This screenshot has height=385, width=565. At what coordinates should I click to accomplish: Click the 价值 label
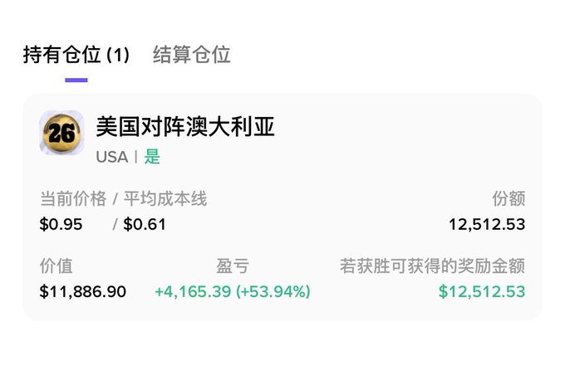pos(56,266)
